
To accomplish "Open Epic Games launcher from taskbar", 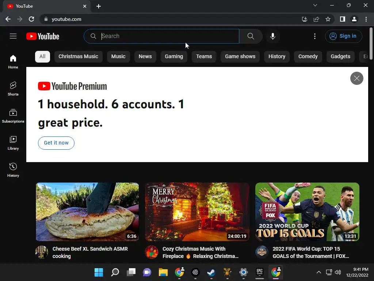I will click(260, 272).
